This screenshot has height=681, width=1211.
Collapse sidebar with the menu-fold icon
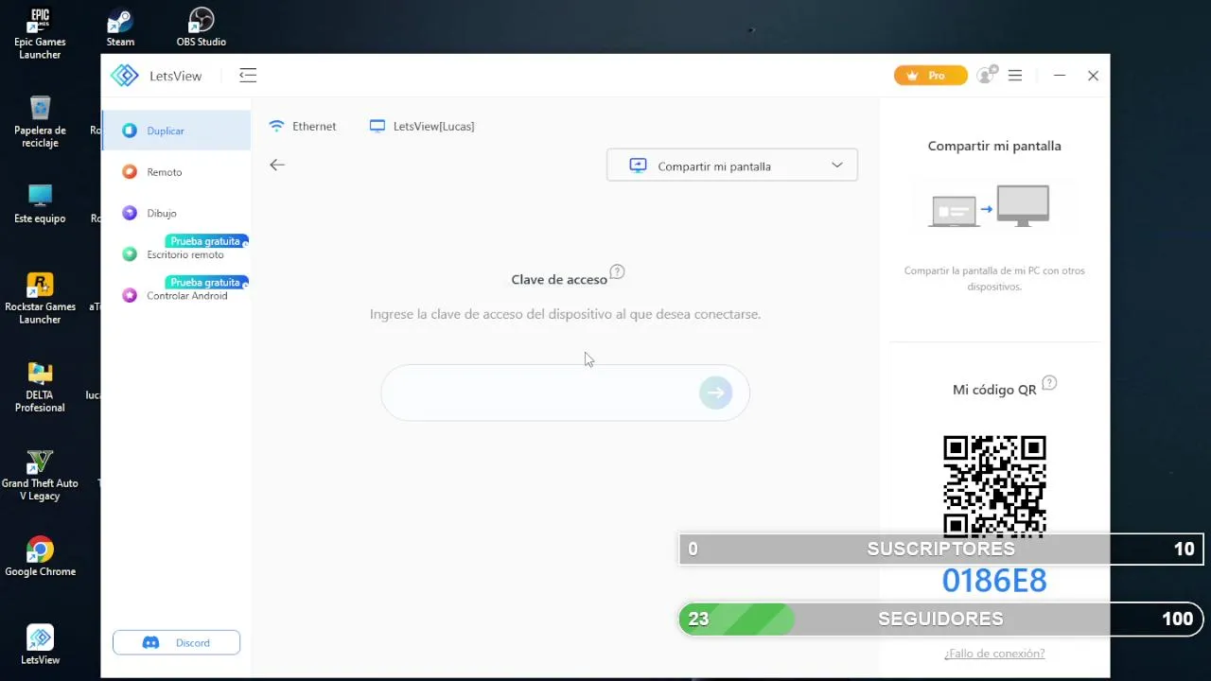point(248,76)
